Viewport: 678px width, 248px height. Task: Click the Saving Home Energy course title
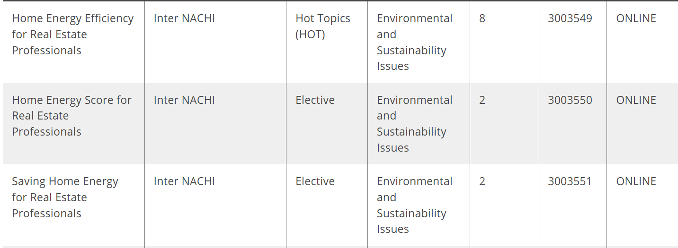[65, 197]
